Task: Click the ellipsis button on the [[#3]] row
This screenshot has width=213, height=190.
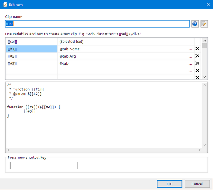Action: pyautogui.click(x=190, y=63)
